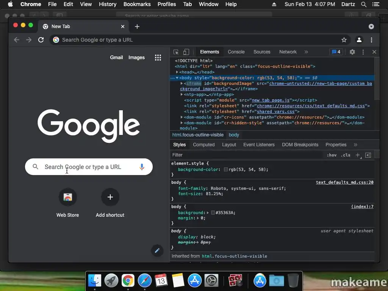Screen dimensions: 388x291
Task: Open System Preferences from the Dock
Action: point(211,281)
